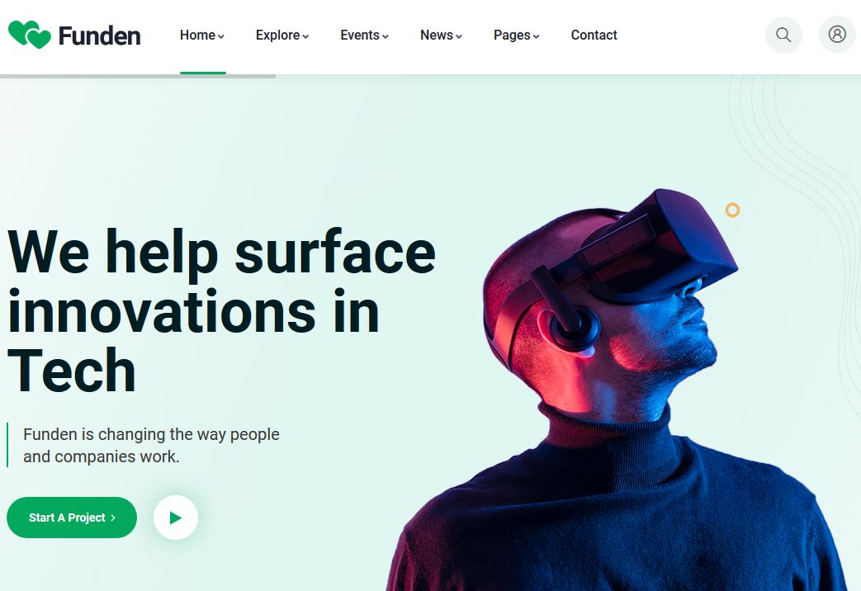
Task: Click the hero headline about Tech innovations
Action: pos(222,311)
